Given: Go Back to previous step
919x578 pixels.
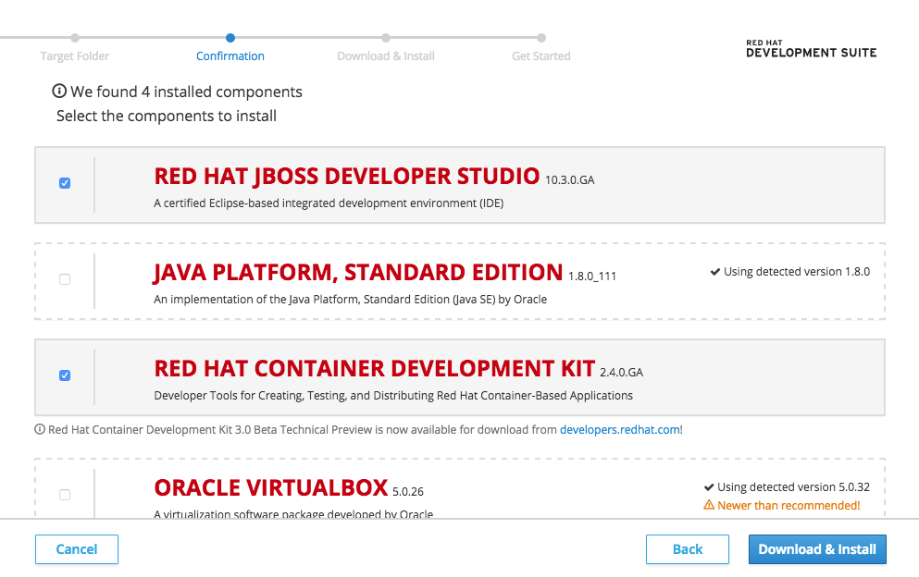Looking at the screenshot, I should click(x=688, y=549).
